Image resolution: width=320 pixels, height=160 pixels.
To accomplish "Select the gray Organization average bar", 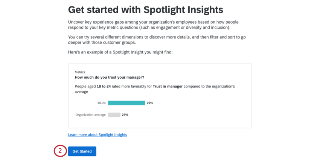I will tap(114, 115).
